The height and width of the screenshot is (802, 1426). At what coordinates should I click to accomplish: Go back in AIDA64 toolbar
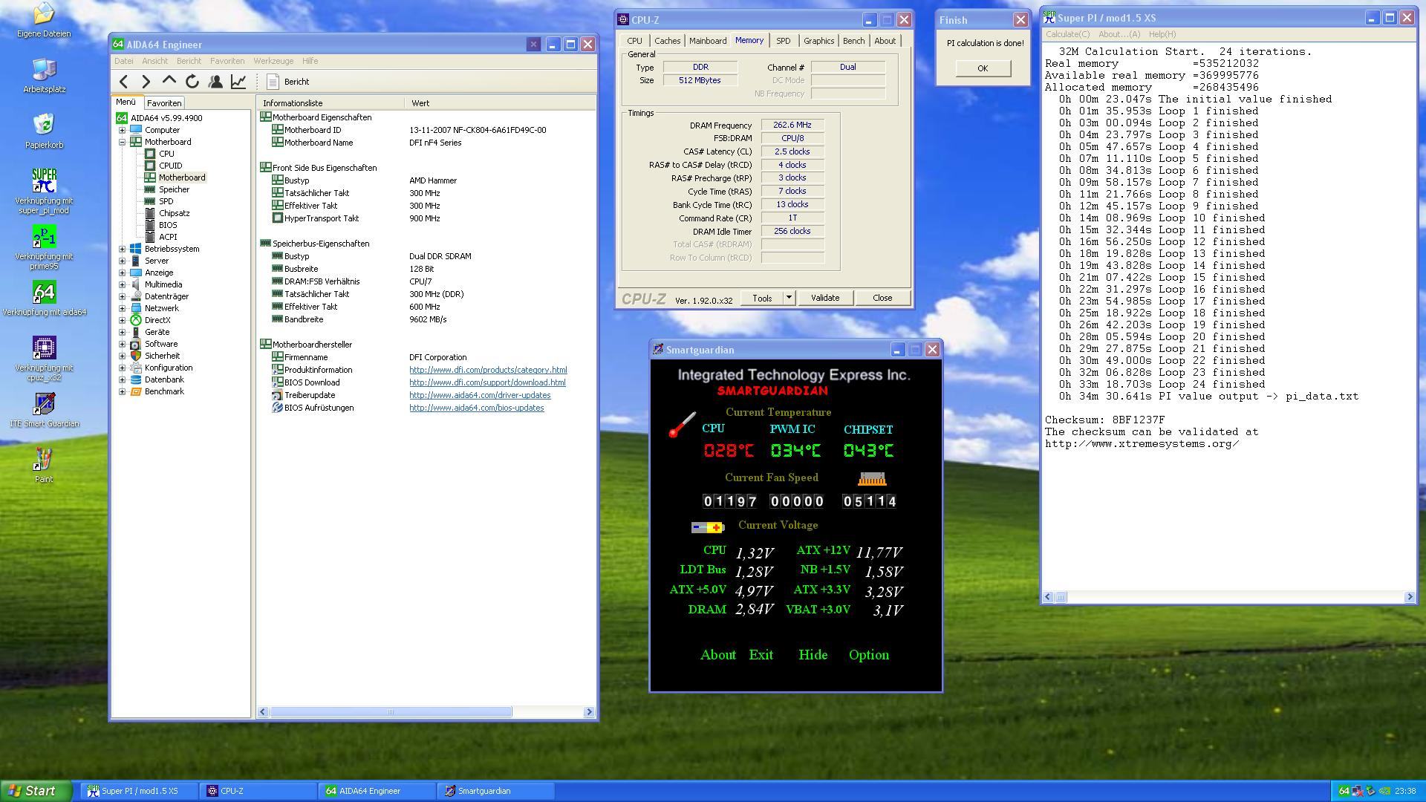pos(123,82)
